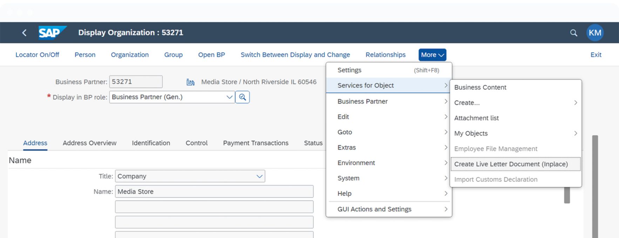The height and width of the screenshot is (238, 619).
Task: Click the Exit button
Action: (596, 55)
